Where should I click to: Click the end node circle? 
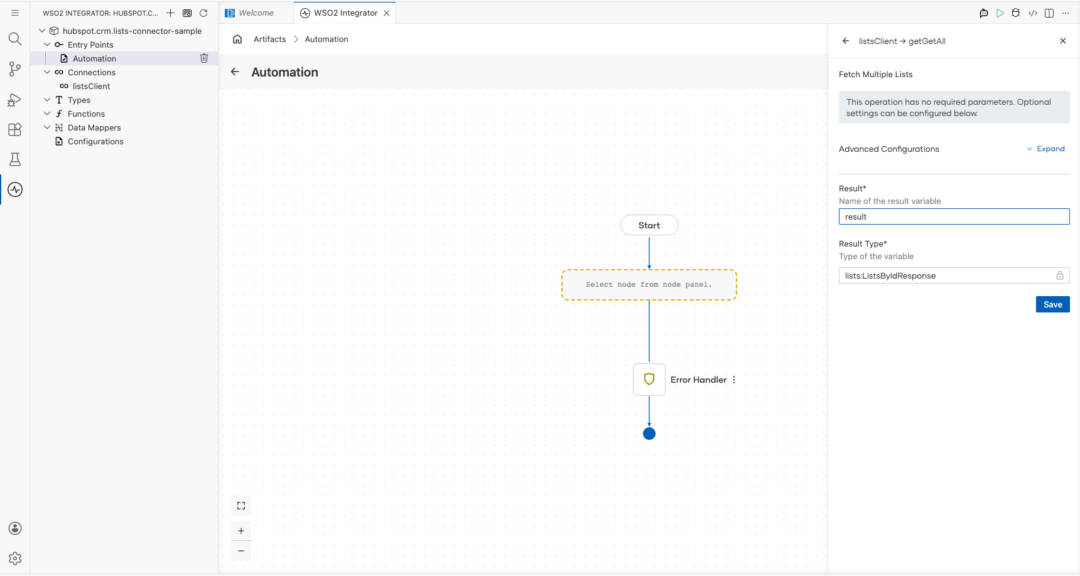(649, 434)
